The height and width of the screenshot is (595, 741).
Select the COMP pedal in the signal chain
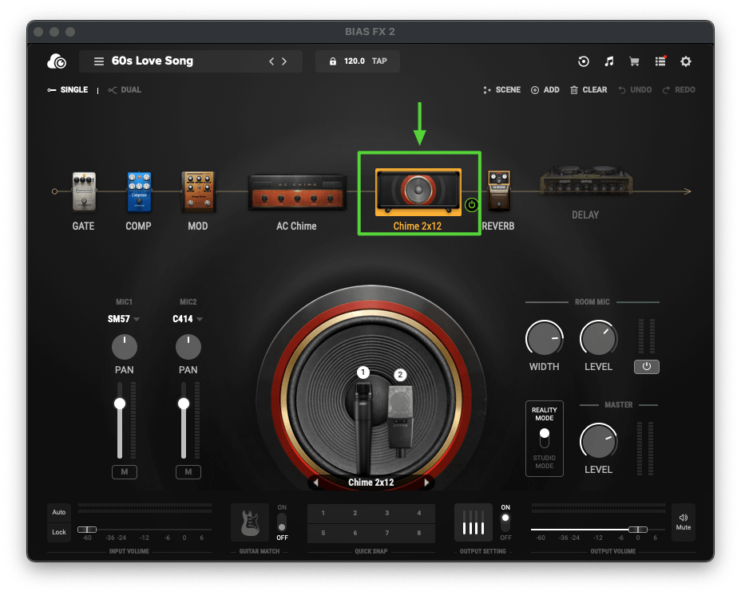tap(138, 191)
